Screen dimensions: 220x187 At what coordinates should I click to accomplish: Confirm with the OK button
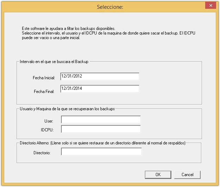pyautogui.click(x=158, y=175)
